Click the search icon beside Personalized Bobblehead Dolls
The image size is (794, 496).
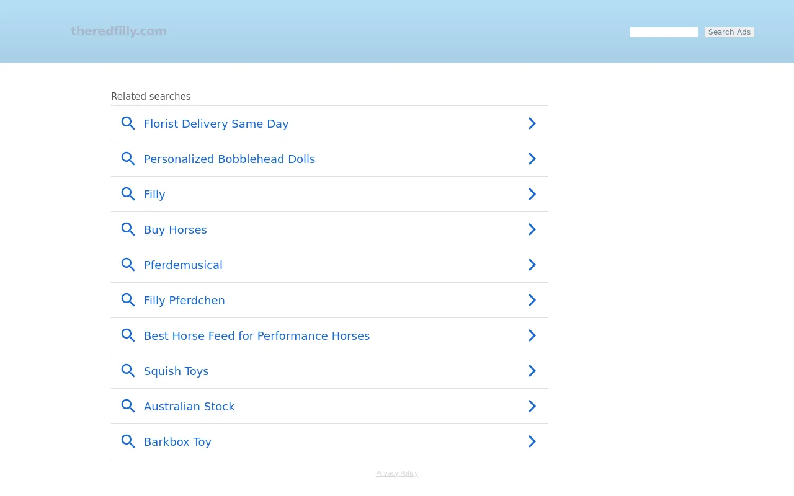click(x=128, y=159)
